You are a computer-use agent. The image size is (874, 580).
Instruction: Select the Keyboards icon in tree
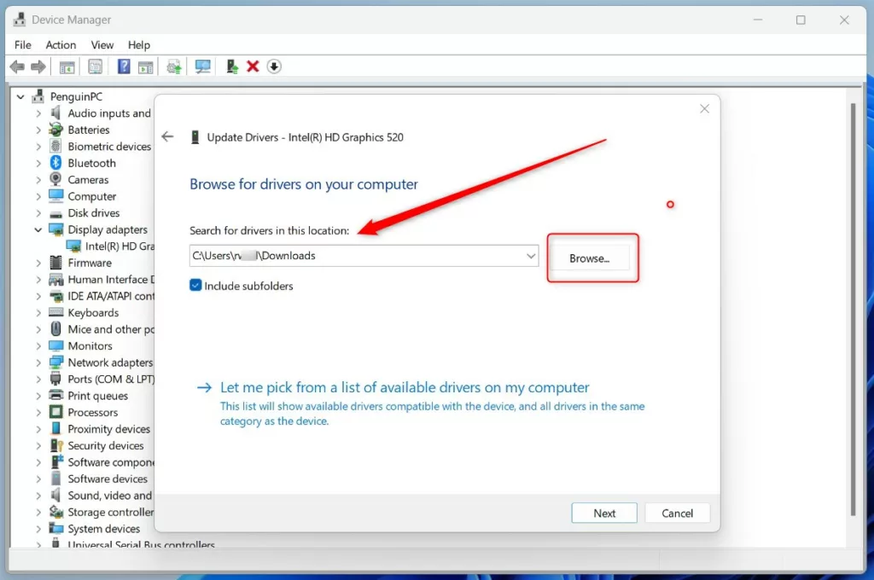55,312
